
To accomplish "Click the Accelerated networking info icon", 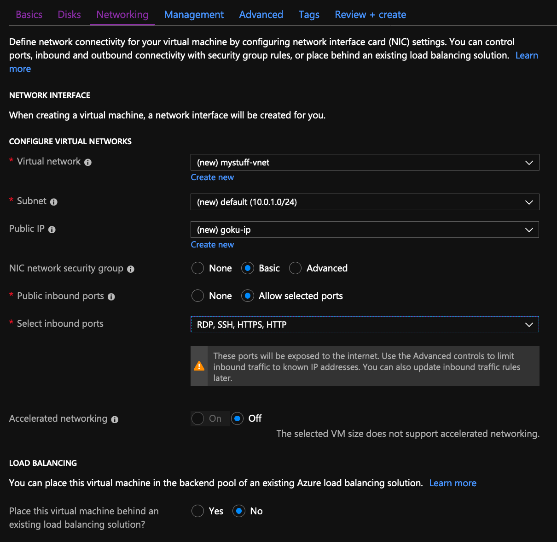I will coord(115,419).
